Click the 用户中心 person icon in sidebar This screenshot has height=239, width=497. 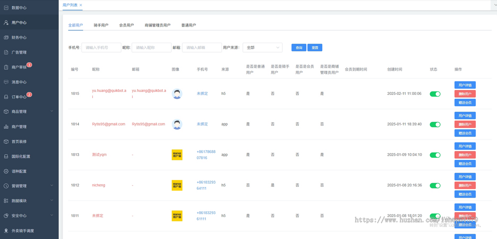click(6, 23)
